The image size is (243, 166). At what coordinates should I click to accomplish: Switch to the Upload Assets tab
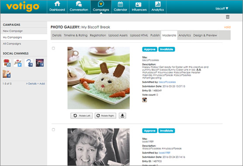(x=118, y=35)
